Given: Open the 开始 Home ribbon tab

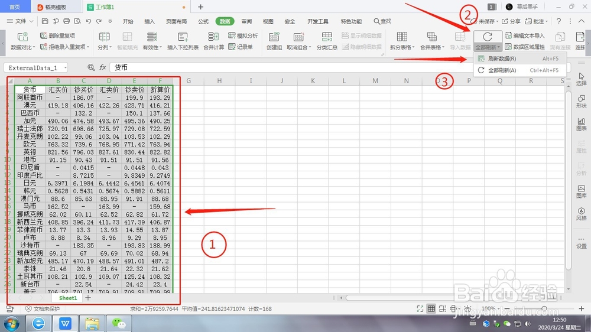Looking at the screenshot, I should [128, 21].
